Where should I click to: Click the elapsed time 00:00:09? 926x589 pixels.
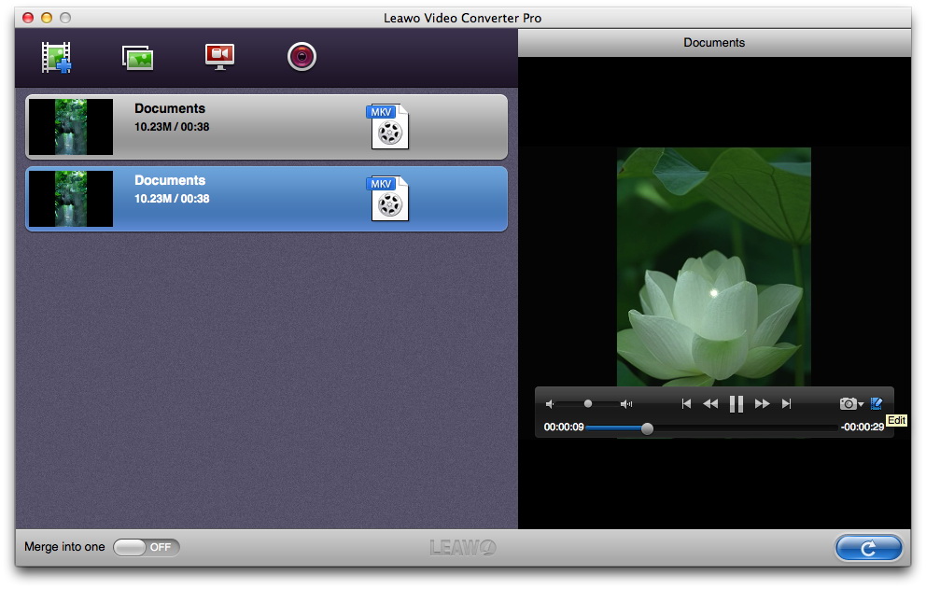(564, 428)
